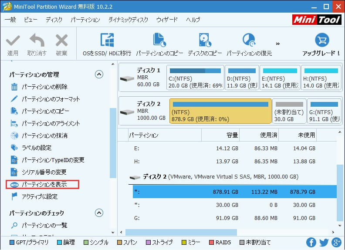Sort by パーティション column header
The height and width of the screenshot is (250, 345).
[x=165, y=135]
